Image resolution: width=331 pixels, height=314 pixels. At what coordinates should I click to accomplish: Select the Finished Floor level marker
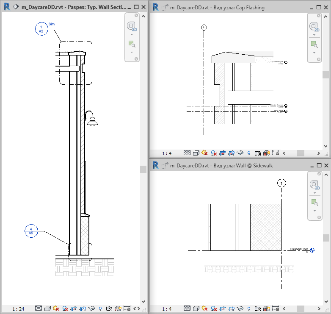click(x=312, y=250)
